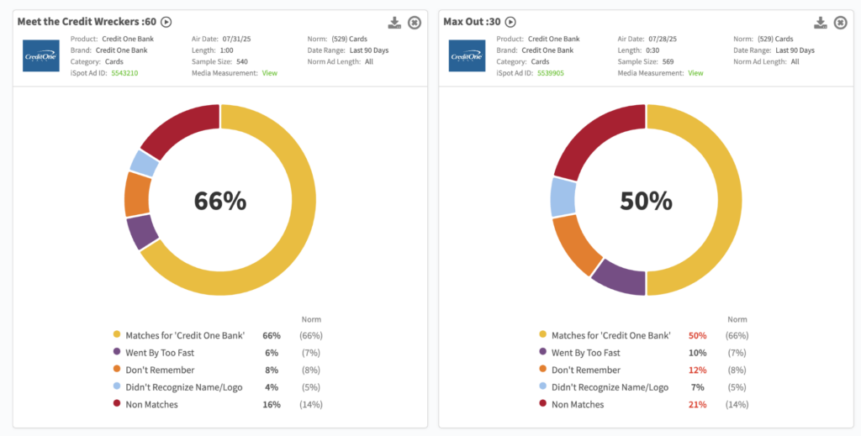The width and height of the screenshot is (861, 436).
Task: Click 'Went By Too Fast' label in Max Out card
Action: [586, 352]
